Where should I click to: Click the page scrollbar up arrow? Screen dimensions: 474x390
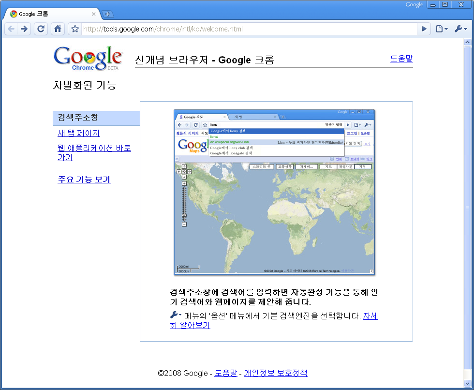(x=467, y=42)
